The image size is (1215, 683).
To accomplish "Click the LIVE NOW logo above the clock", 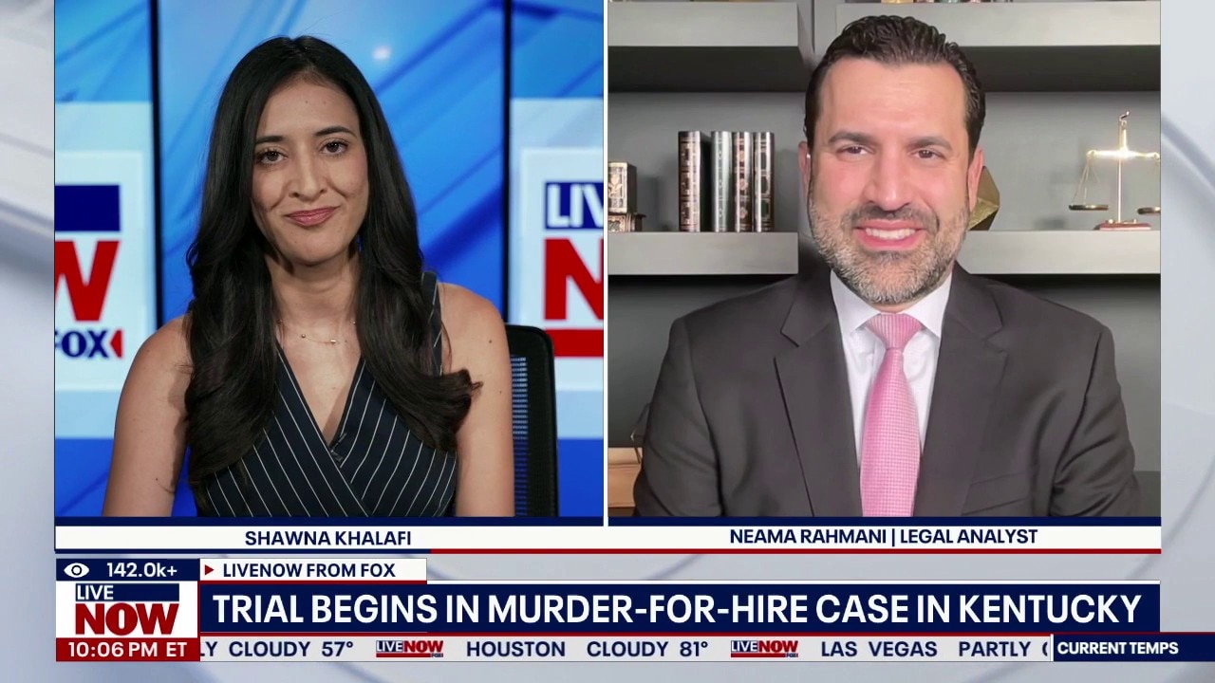I will coord(126,610).
